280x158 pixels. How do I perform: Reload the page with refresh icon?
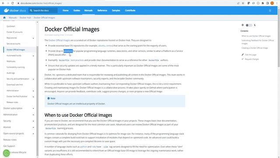pos(12,3)
